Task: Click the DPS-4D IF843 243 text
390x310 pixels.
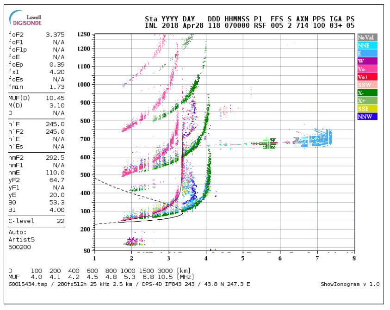Action: [168, 285]
